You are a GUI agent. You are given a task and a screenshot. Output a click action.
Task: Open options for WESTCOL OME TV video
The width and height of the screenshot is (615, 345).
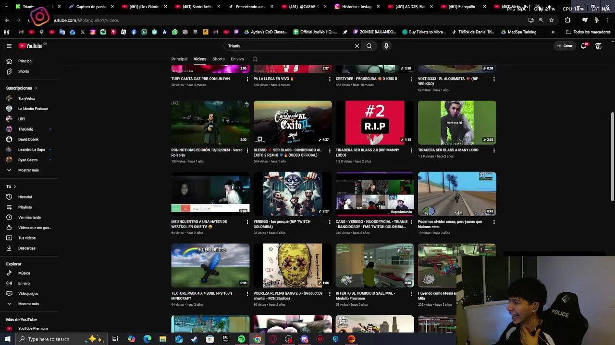point(247,222)
